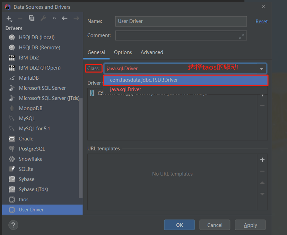Move URL template up
Image resolution: width=287 pixels, height=235 pixels.
pos(262,183)
